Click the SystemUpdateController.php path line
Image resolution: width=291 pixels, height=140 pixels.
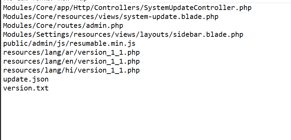coord(127,7)
